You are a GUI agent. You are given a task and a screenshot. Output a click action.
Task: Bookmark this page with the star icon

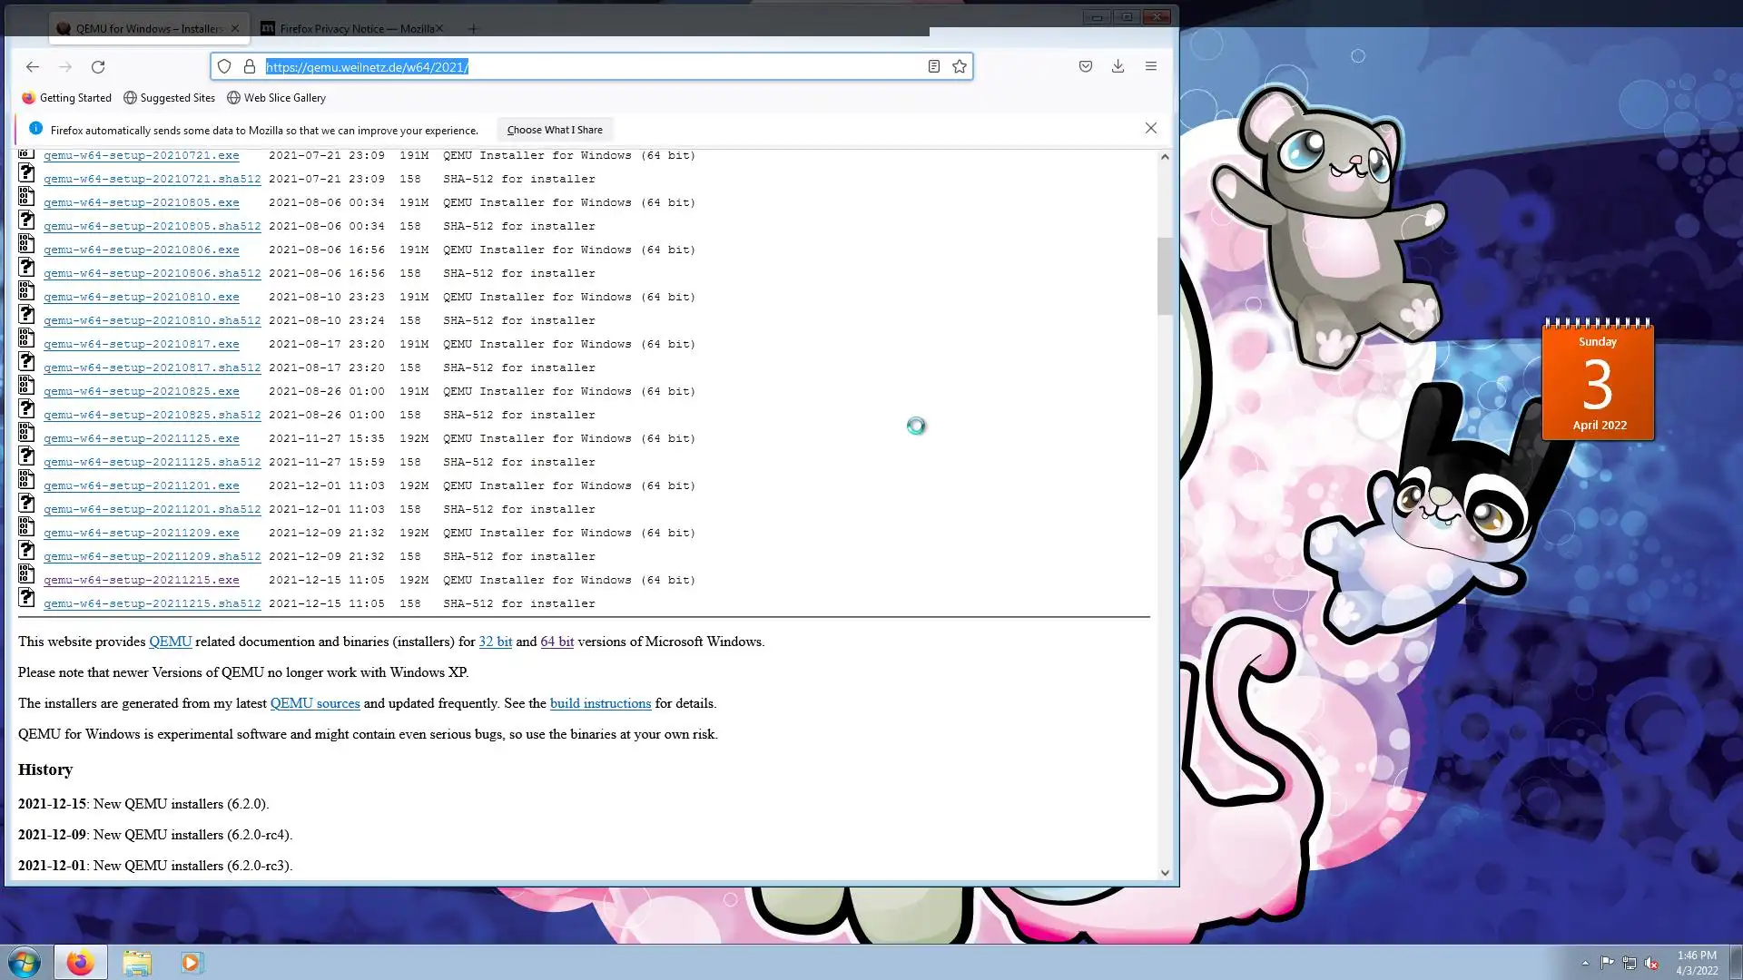[x=960, y=66]
